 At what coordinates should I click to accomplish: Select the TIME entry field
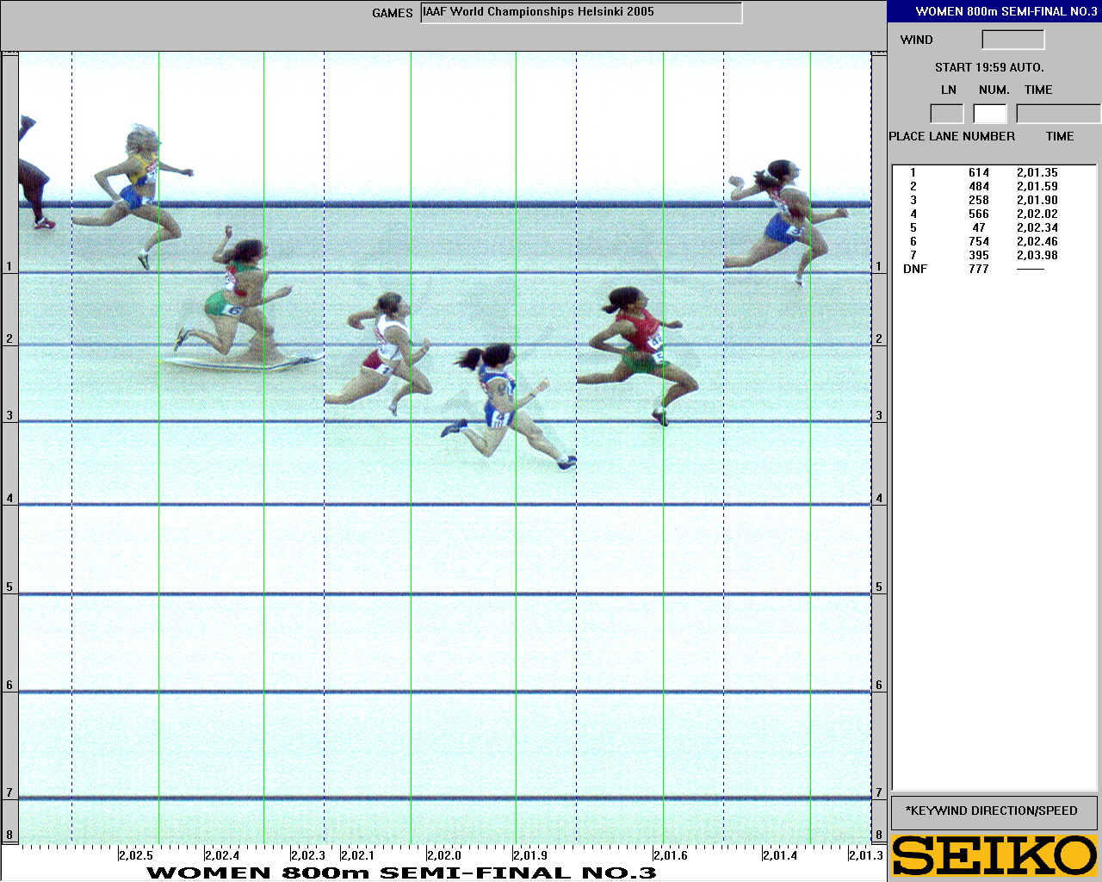coord(1057,114)
